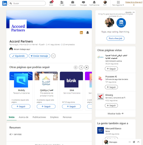
Task: Expand the Para negocios grid menu
Action: 118,3
